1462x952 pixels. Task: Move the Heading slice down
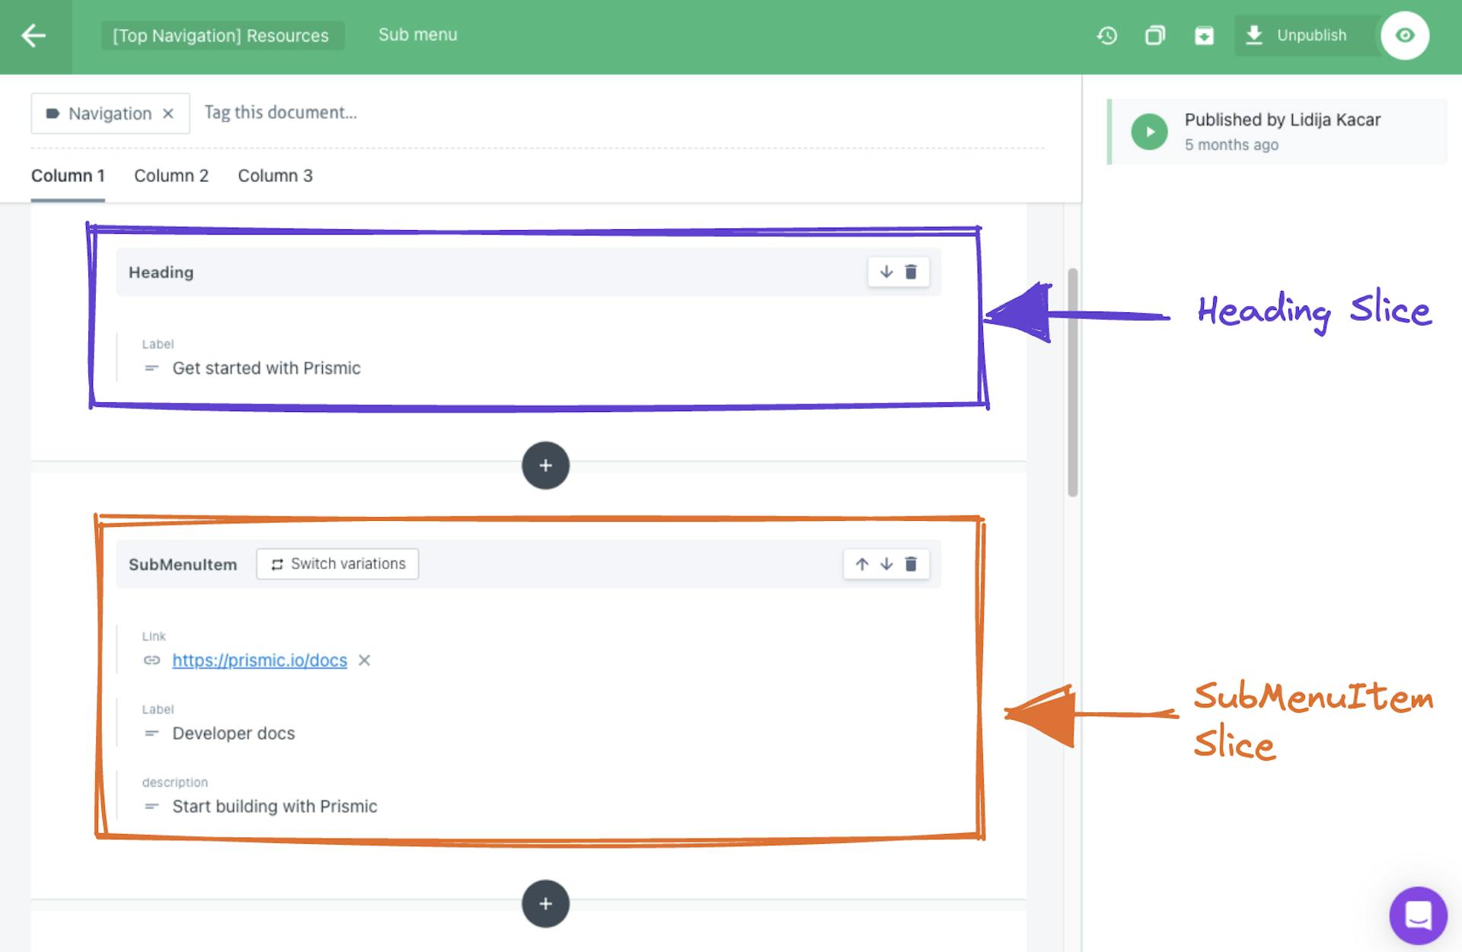coord(885,271)
